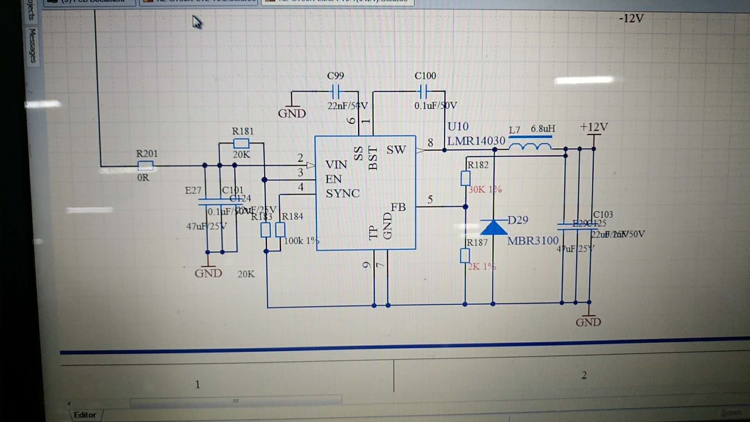Select the R182 resistor symbol
750x422 pixels.
click(465, 178)
